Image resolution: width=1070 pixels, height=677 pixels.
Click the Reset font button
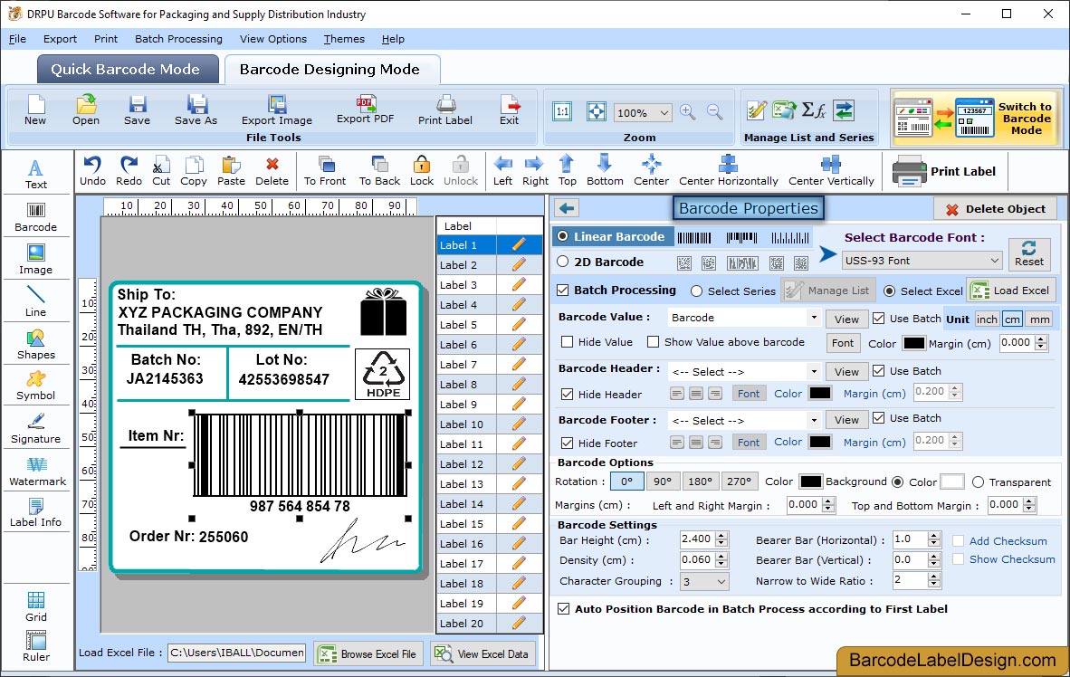1029,253
